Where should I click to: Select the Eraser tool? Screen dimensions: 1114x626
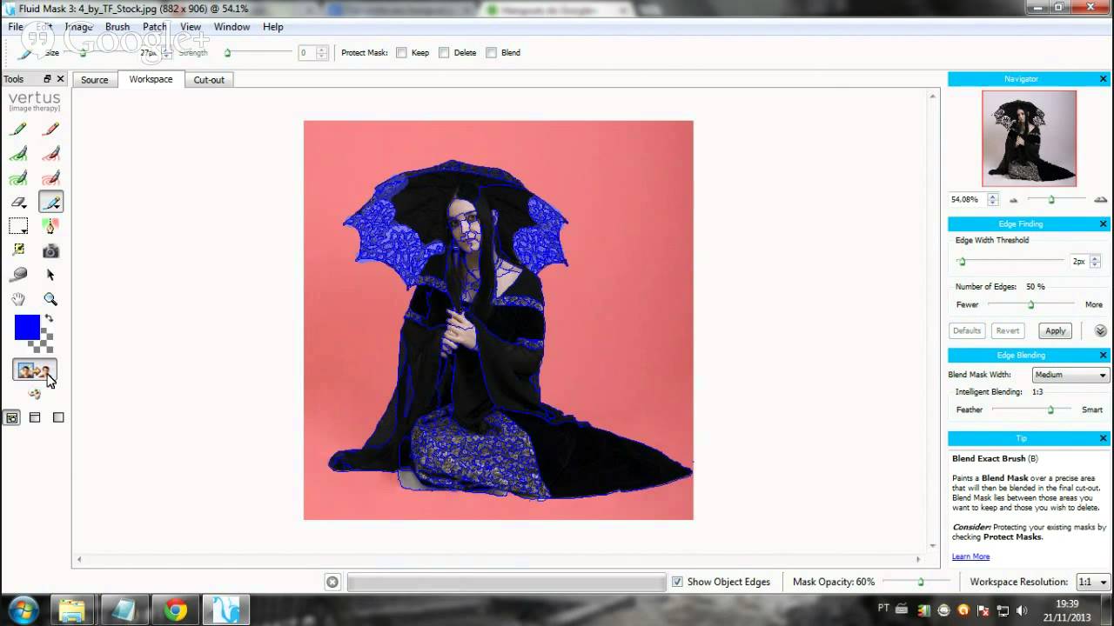18,202
